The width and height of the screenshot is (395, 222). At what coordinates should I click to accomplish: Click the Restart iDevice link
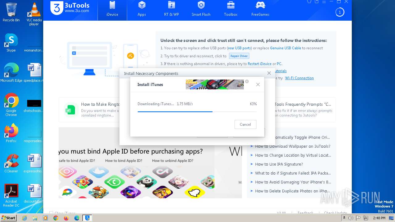pyautogui.click(x=260, y=64)
